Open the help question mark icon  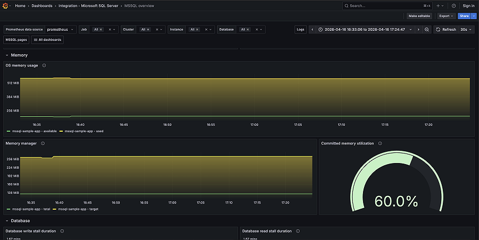click(x=453, y=6)
